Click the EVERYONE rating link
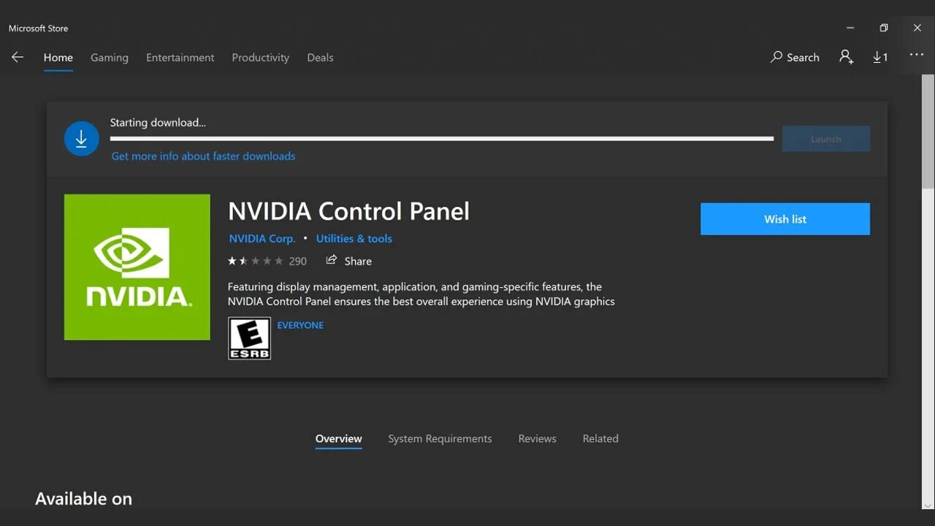The width and height of the screenshot is (935, 526). 300,325
